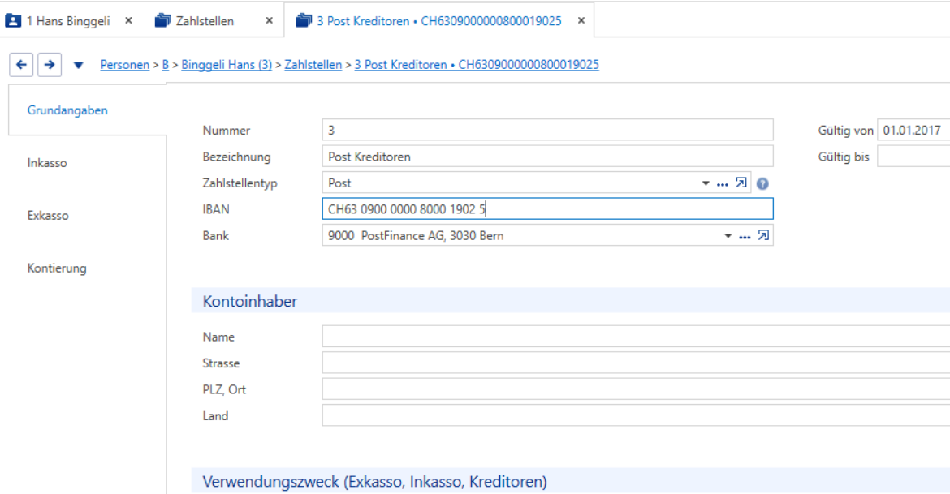The image size is (950, 494).
Task: Switch to the 1 Hans Binggeli tab
Action: 68,20
